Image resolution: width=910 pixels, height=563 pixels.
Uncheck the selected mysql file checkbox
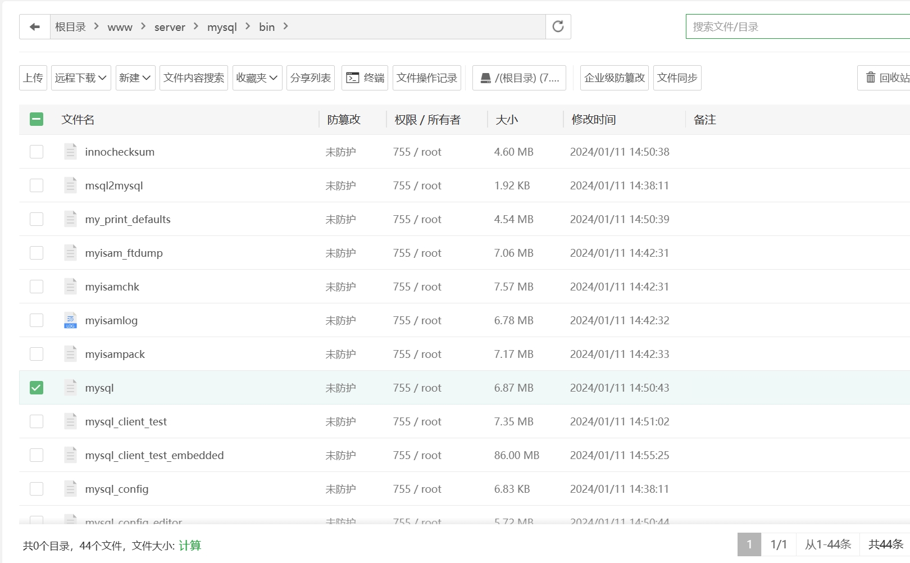[x=37, y=388]
